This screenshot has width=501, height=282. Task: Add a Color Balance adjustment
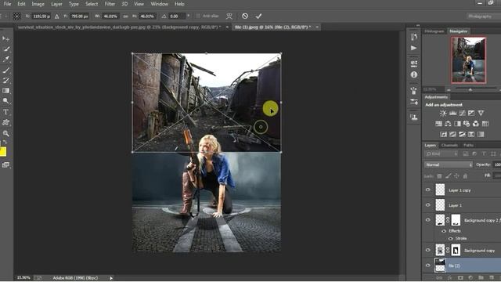448,124
